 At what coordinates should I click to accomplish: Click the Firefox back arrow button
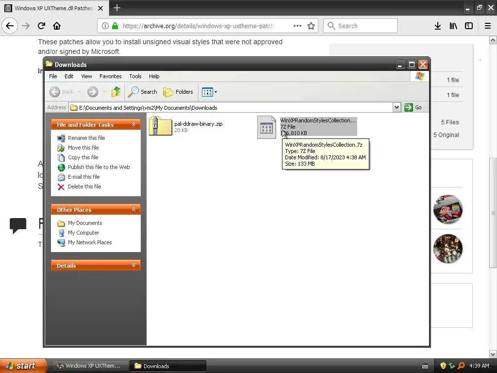pyautogui.click(x=10, y=26)
